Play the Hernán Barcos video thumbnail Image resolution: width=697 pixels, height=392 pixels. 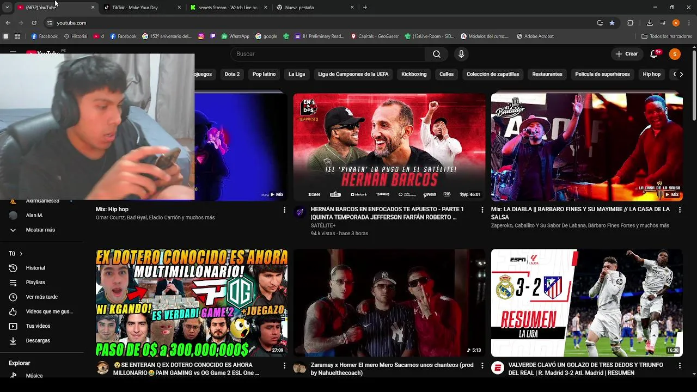[x=389, y=147]
